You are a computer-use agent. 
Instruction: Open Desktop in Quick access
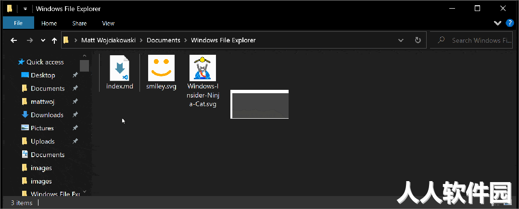43,75
